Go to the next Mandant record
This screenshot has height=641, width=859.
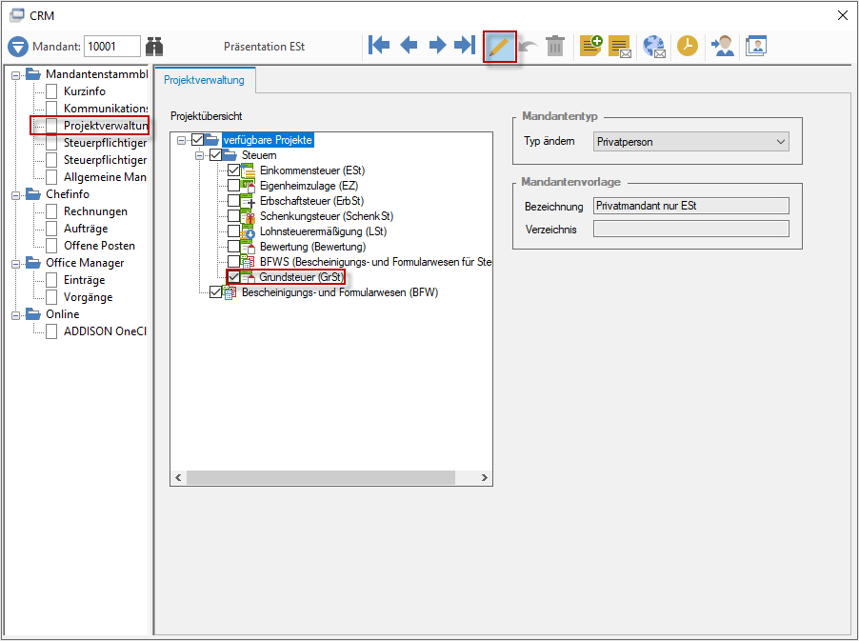pyautogui.click(x=437, y=46)
